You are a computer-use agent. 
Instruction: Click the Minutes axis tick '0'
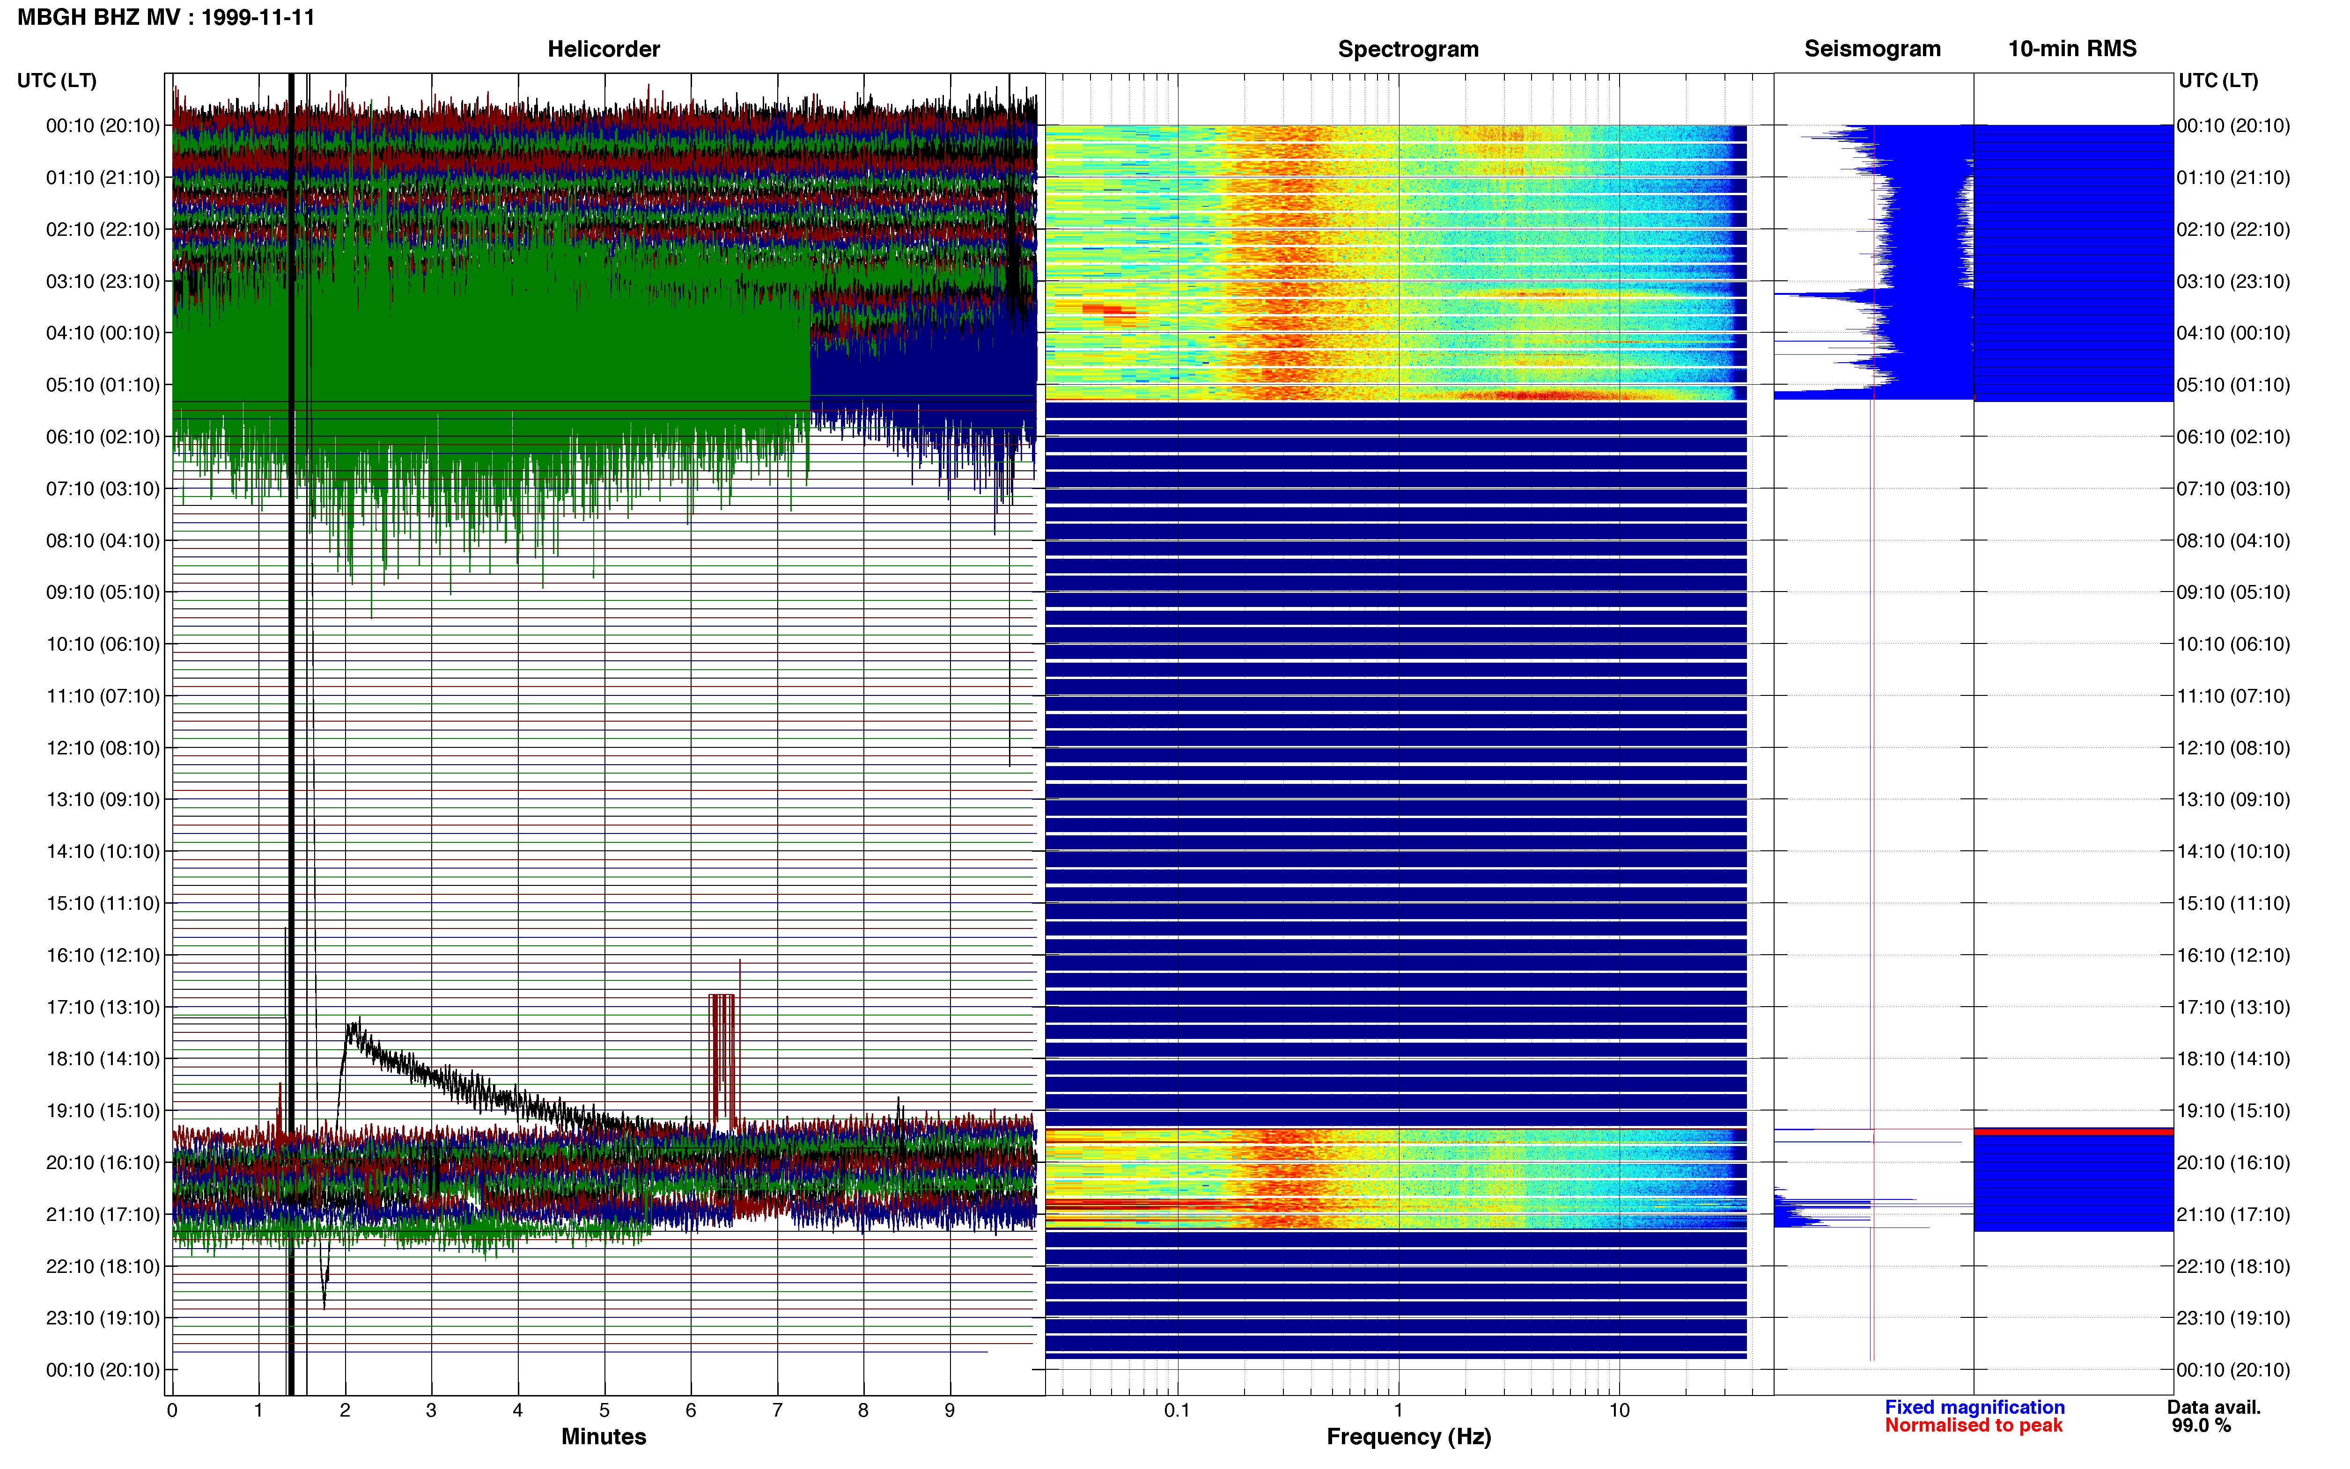(172, 1411)
